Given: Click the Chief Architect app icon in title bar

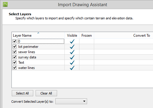Looking at the screenshot, I should pyautogui.click(x=5, y=4).
